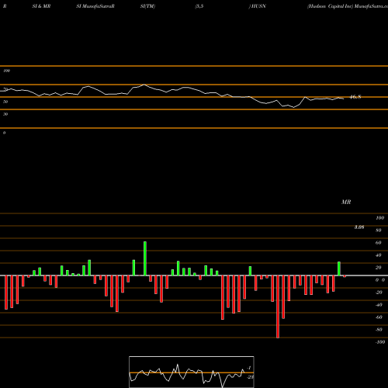Viewport: 388px width, 388px height.
Task: Click the 'SI(TM)' header label
Action: pos(147,6)
